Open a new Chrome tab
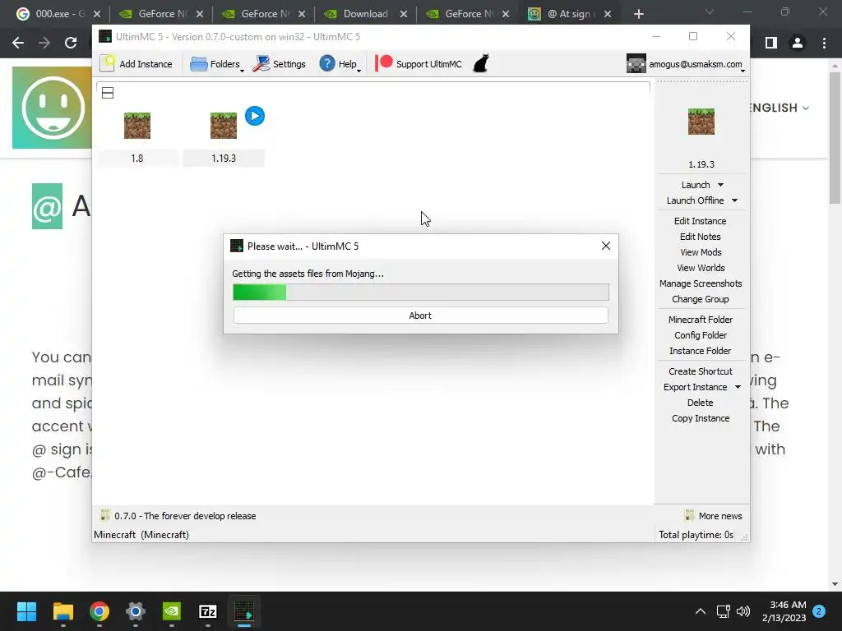 [x=638, y=15]
